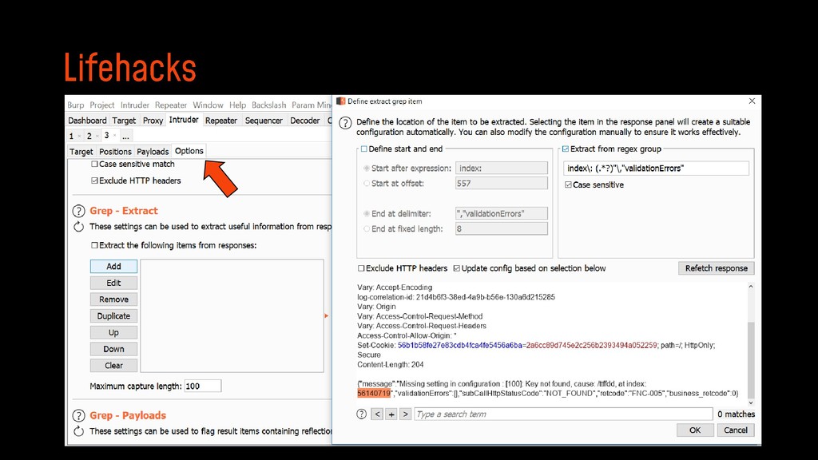Click response panel scroll up arrow
818x460 pixels.
pos(751,287)
